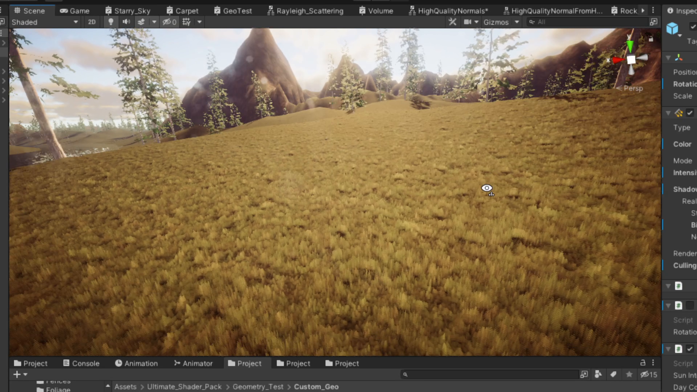Disable the Sun Intensity script checkbox

[690, 349]
